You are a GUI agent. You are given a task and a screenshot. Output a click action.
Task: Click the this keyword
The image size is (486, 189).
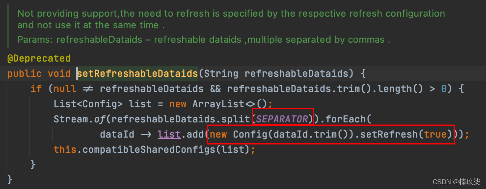pos(65,149)
